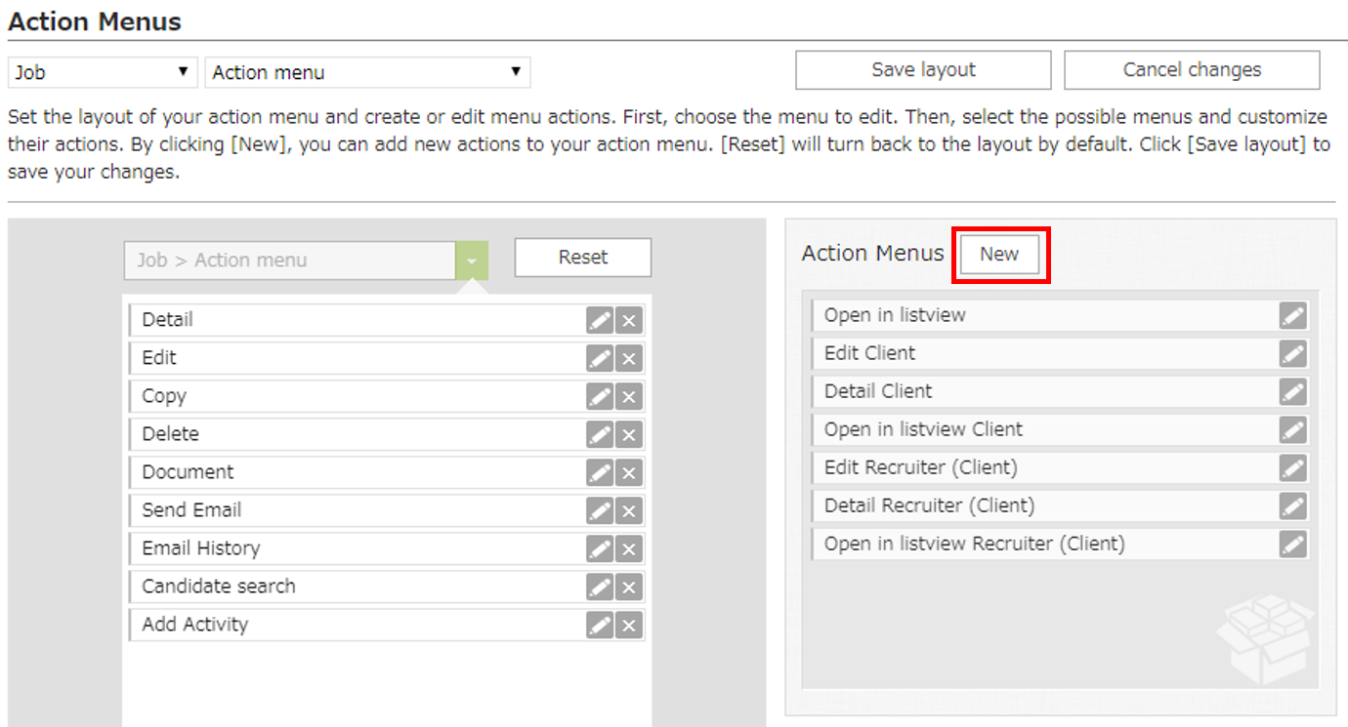Remove the Add Activity action
The image size is (1348, 727).
pyautogui.click(x=629, y=625)
